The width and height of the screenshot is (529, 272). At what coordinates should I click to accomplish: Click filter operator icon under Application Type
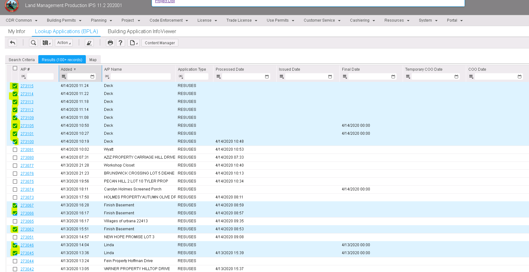181,76
